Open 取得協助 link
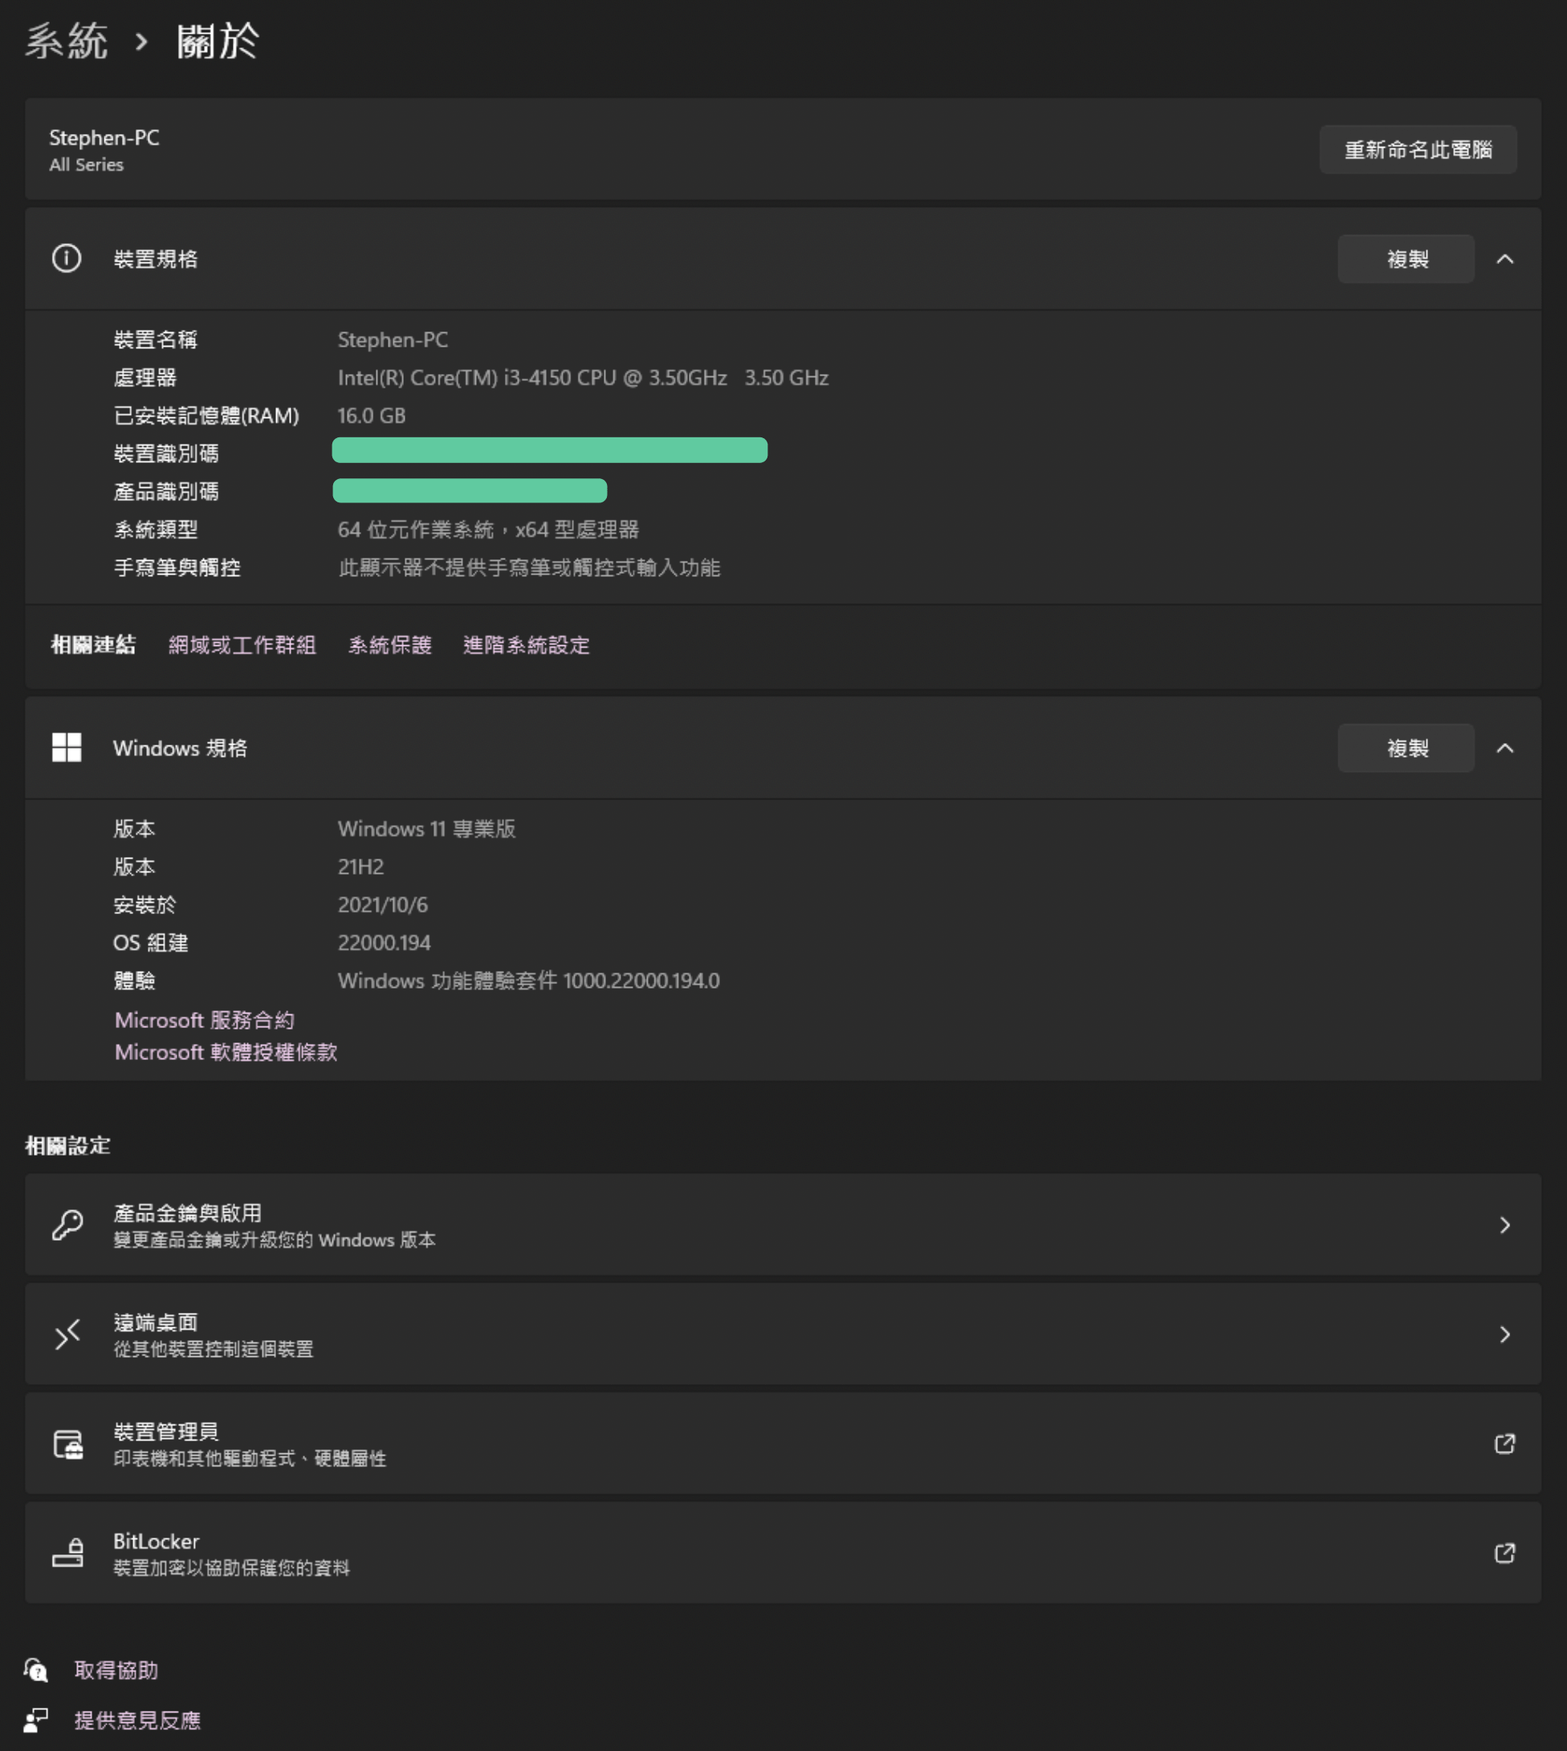Screen dimensions: 1567x1751 point(116,1670)
